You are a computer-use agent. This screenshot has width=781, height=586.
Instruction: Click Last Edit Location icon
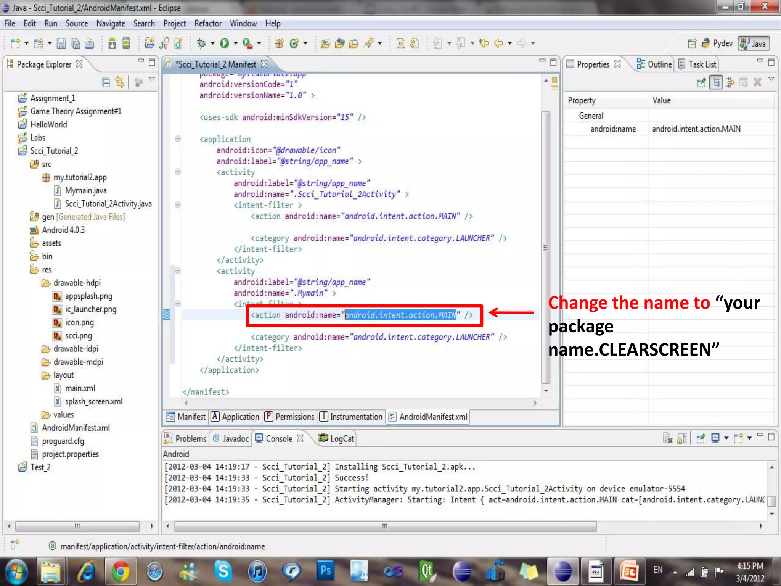[484, 43]
